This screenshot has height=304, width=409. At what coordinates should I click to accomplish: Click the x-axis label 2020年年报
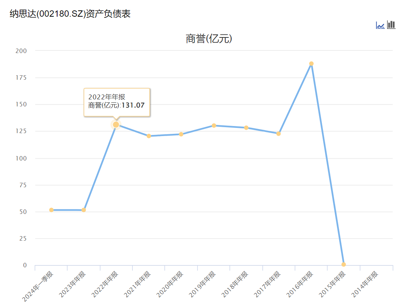click(x=170, y=284)
